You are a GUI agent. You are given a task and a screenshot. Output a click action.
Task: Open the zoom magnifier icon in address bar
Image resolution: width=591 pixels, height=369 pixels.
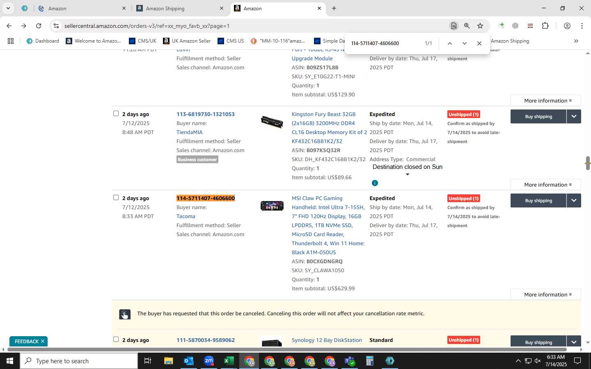(467, 26)
